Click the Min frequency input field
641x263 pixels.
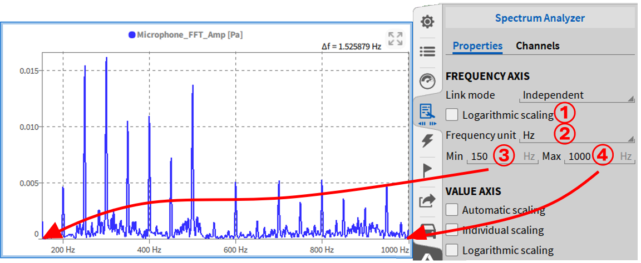492,156
